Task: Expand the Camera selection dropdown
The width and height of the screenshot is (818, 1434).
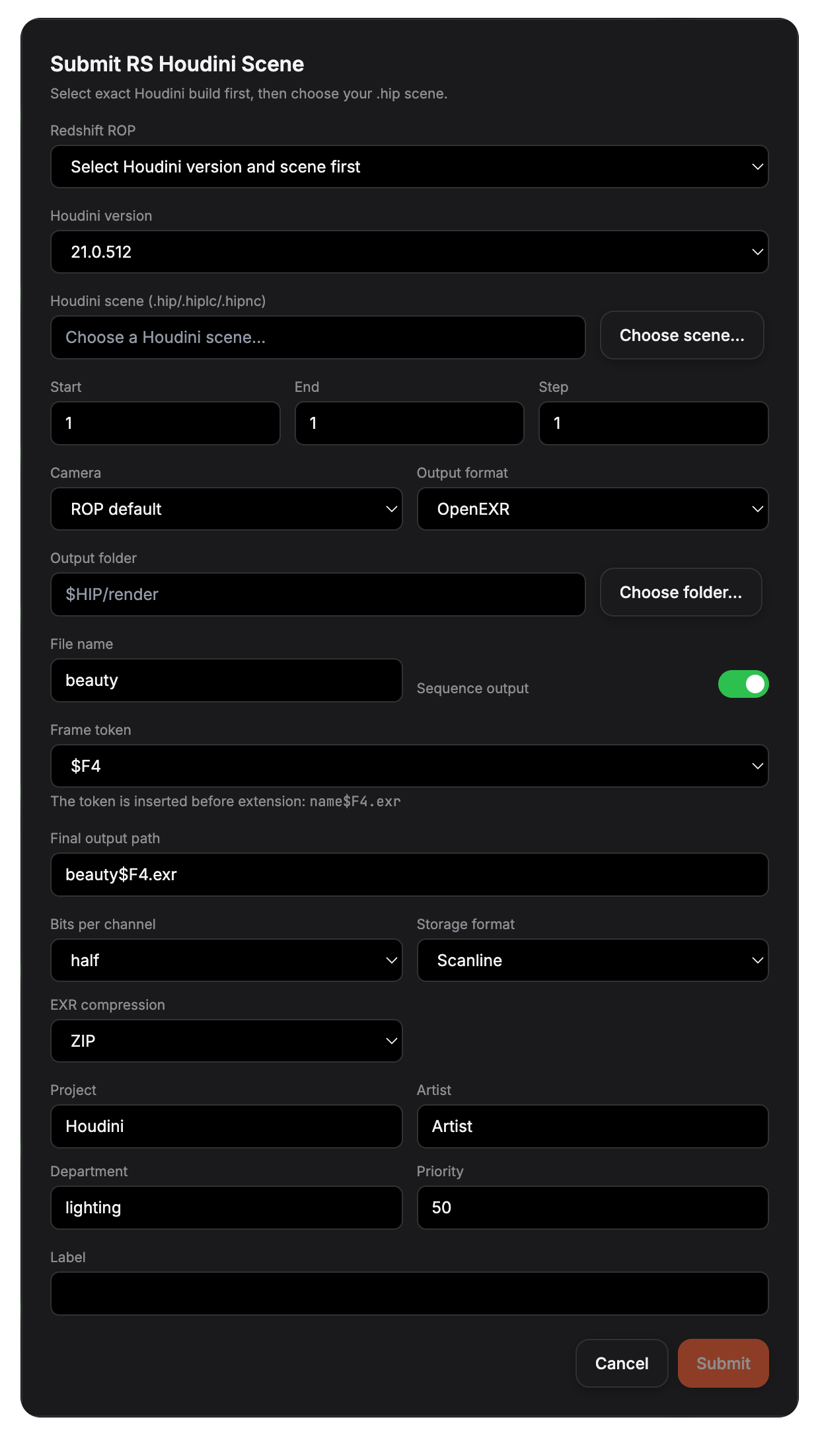Action: coord(226,509)
